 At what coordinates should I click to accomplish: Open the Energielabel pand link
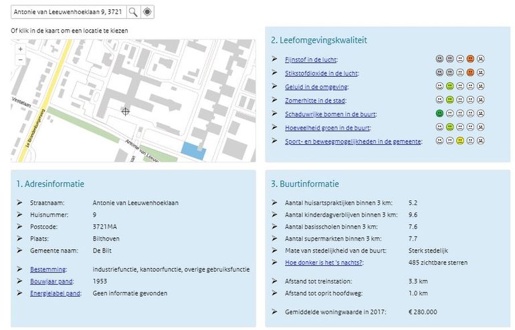(x=55, y=293)
